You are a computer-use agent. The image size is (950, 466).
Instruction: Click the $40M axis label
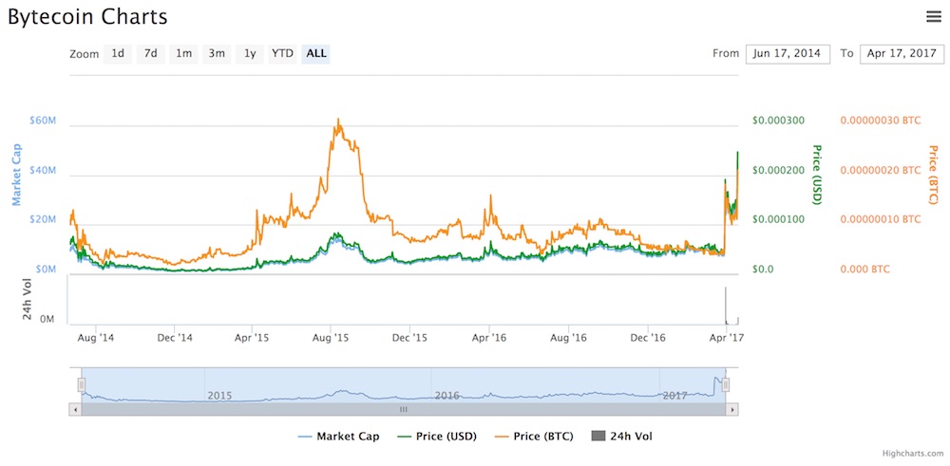43,170
